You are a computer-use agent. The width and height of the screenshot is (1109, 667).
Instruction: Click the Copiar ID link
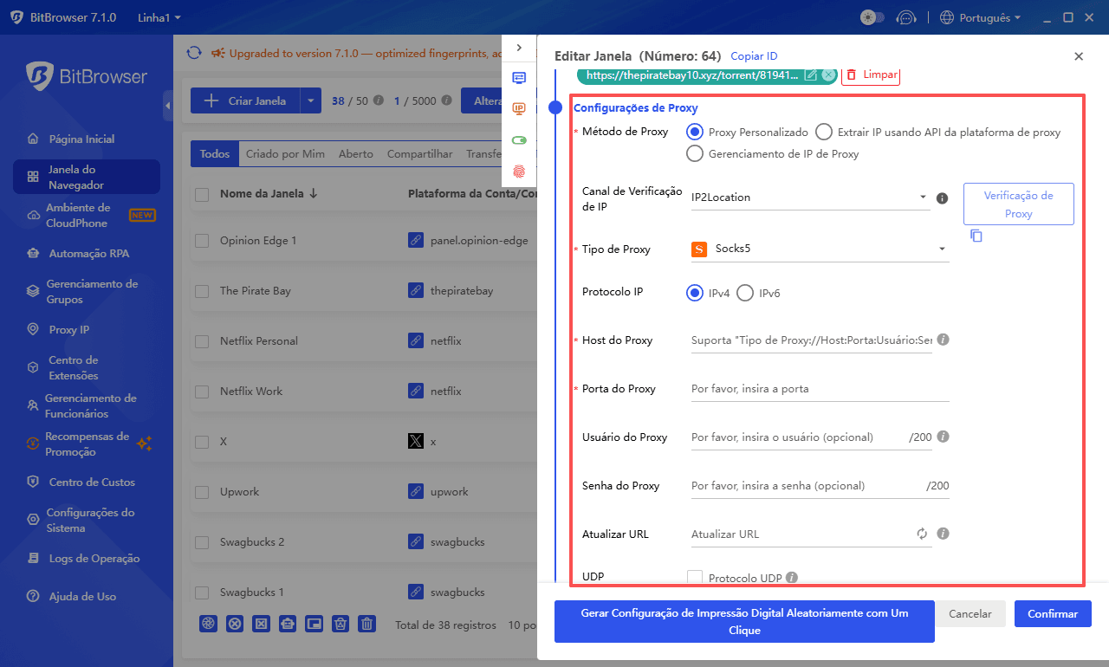coord(754,56)
